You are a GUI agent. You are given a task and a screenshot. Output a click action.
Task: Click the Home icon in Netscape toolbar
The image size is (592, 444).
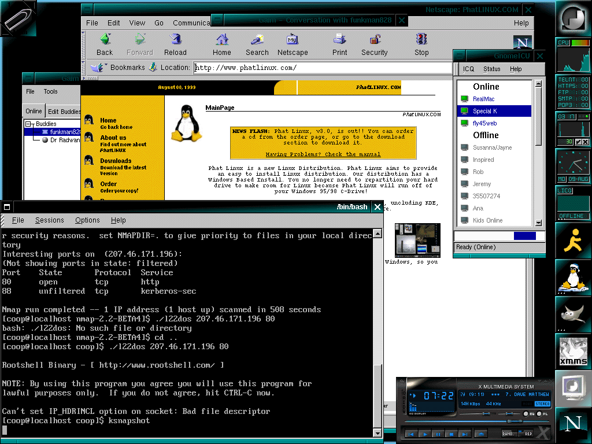click(x=222, y=40)
